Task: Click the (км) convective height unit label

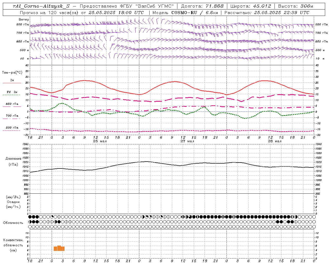Action: pos(13,250)
